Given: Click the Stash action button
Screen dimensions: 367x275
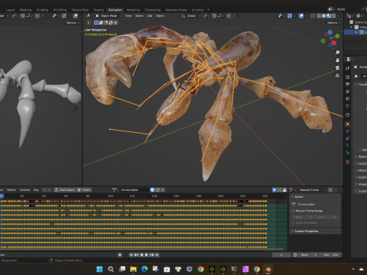Looking at the screenshot, I should click(84, 190).
